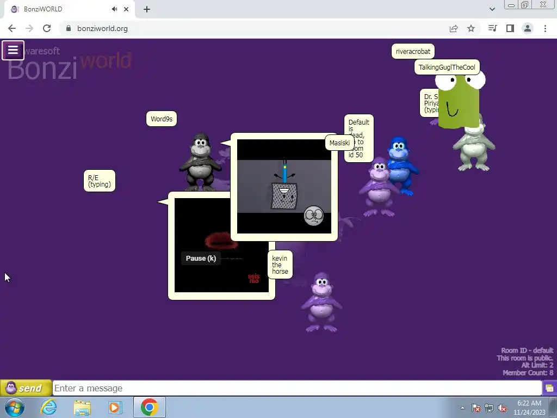Share this page icon
Viewport: 557px width, 418px height.
[x=454, y=28]
